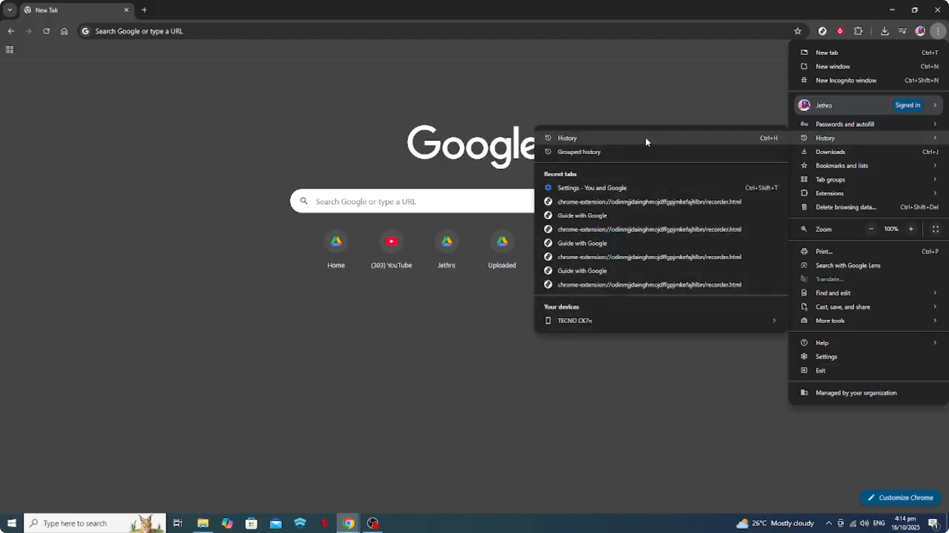Open File Explorer from the taskbar
The width and height of the screenshot is (949, 533).
(203, 523)
